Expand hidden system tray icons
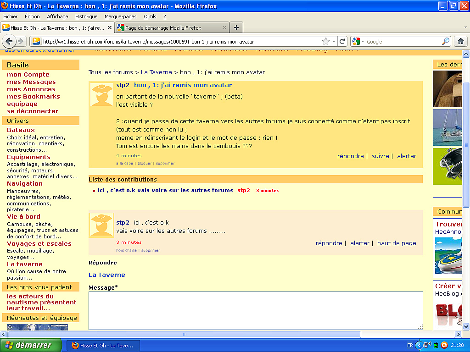 pos(419,345)
